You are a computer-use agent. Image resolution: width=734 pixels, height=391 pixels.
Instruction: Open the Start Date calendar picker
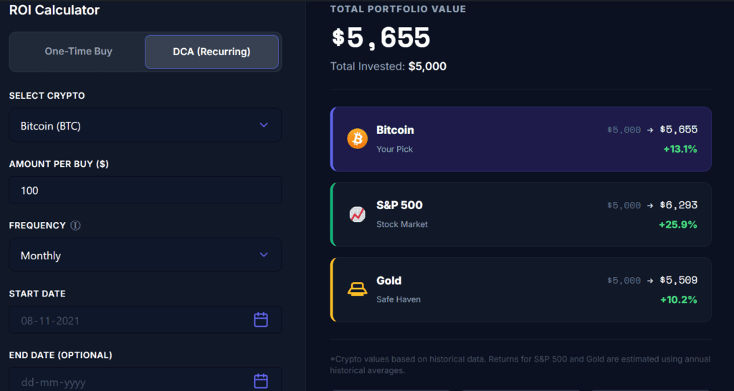(x=261, y=319)
